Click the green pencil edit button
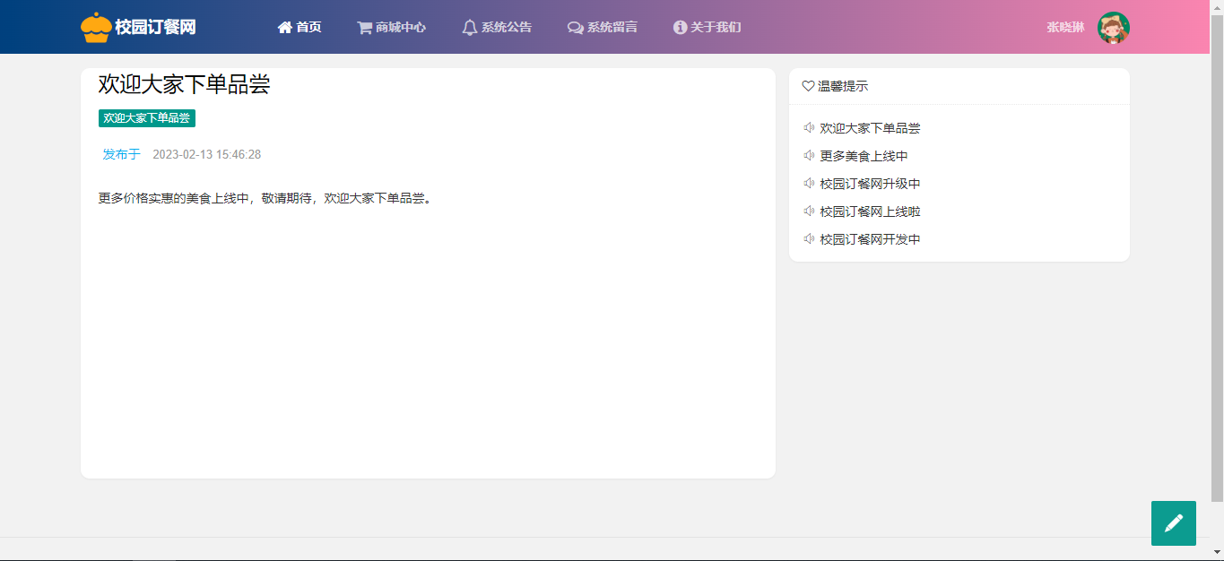 tap(1174, 523)
